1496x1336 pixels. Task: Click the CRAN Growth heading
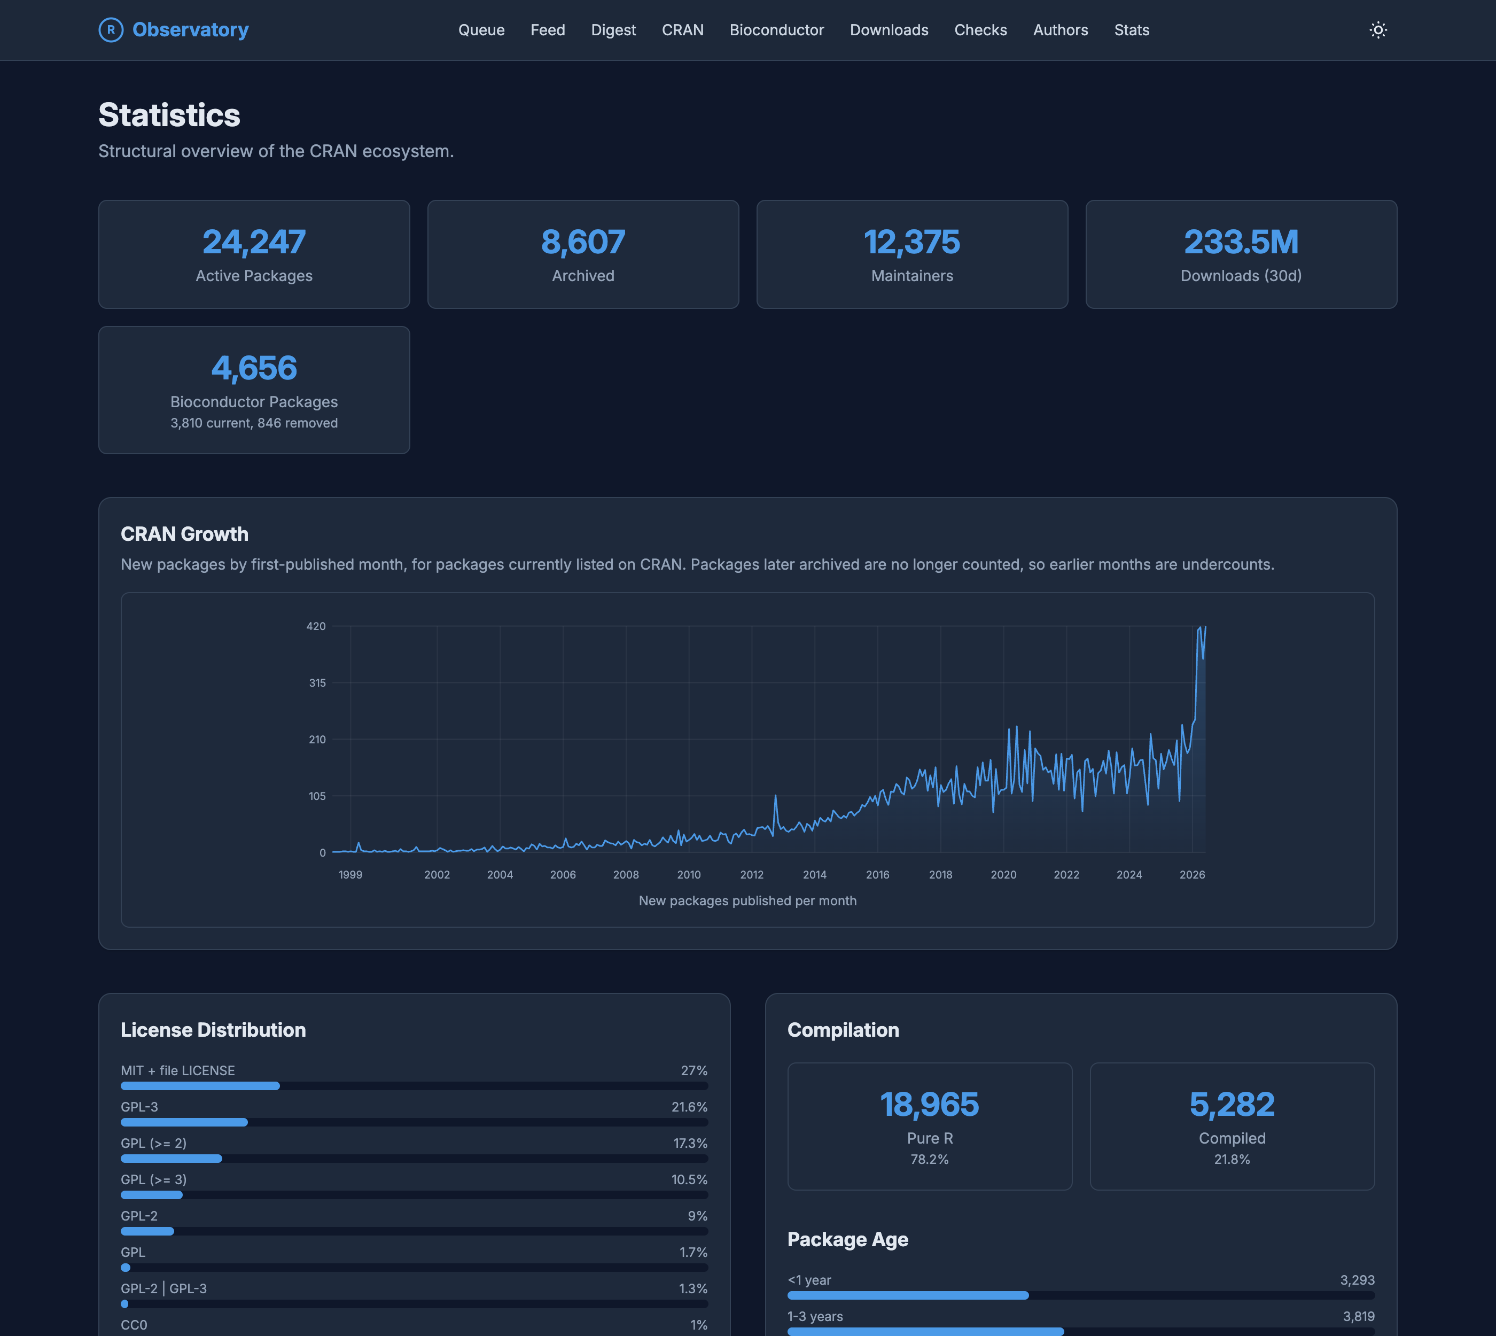click(184, 534)
